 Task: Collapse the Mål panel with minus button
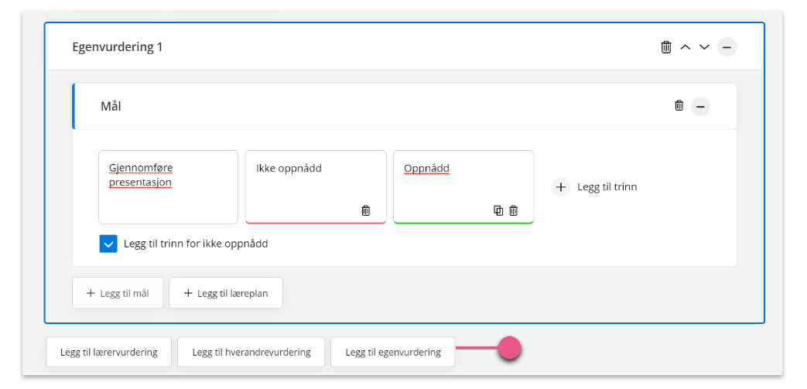coord(700,107)
